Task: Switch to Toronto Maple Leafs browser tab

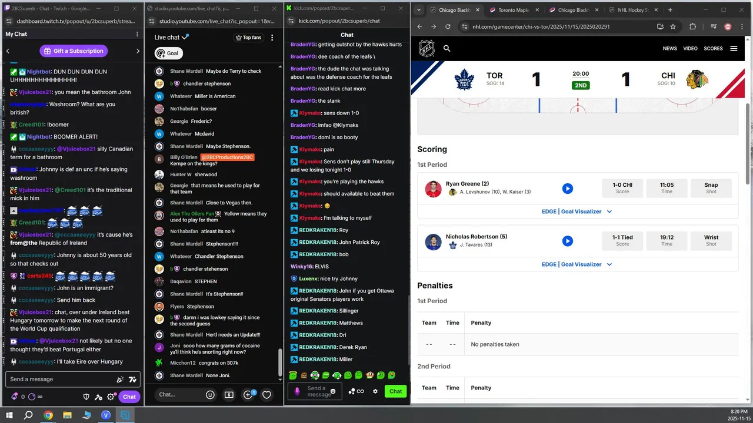Action: (x=514, y=10)
